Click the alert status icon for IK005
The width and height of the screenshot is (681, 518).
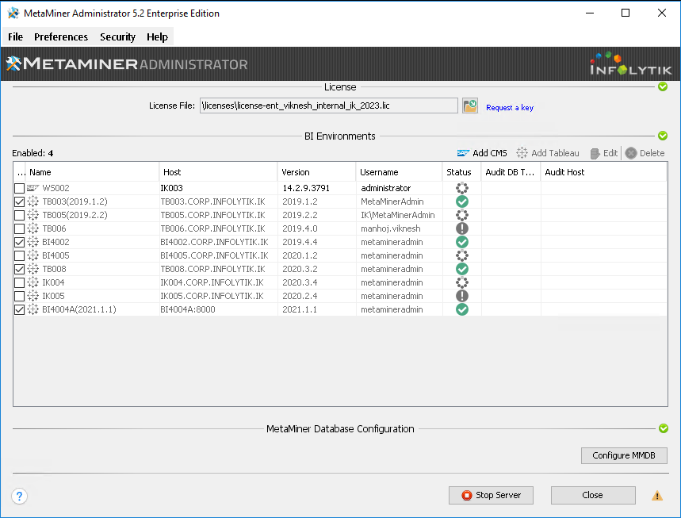click(x=462, y=296)
